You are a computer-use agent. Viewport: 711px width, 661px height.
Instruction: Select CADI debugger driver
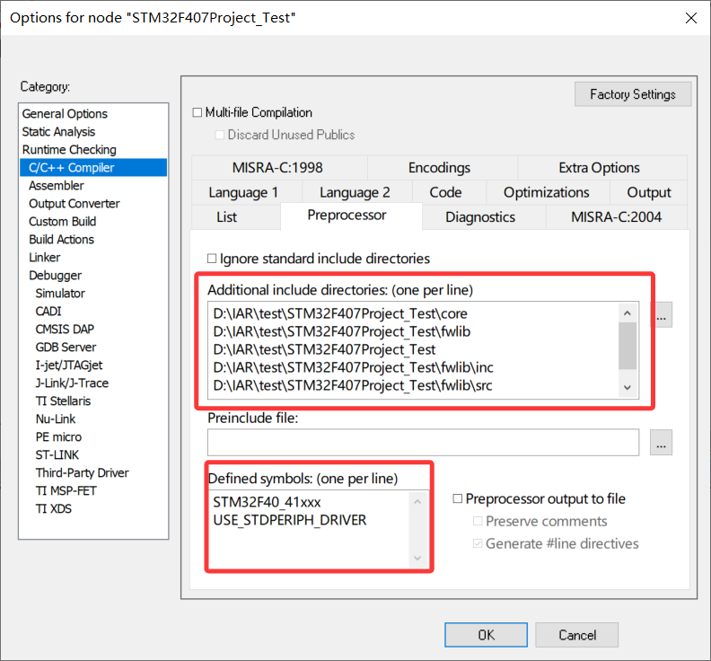[48, 312]
